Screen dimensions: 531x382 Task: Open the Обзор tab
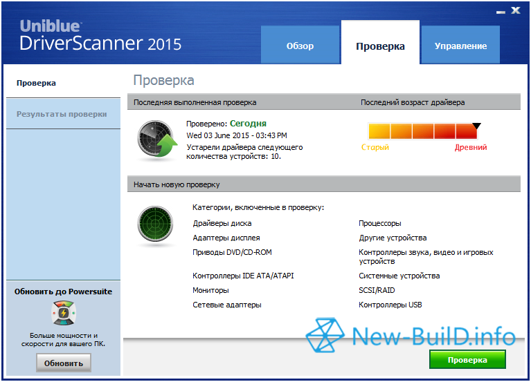pyautogui.click(x=300, y=45)
